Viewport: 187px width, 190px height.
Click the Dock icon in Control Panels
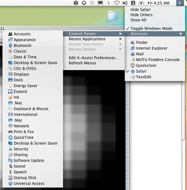(x=10, y=80)
